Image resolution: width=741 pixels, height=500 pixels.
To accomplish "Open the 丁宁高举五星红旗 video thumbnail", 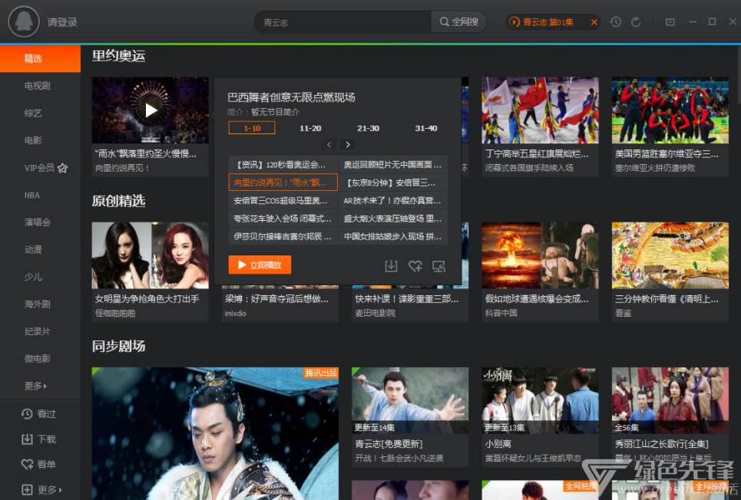I will pos(540,110).
